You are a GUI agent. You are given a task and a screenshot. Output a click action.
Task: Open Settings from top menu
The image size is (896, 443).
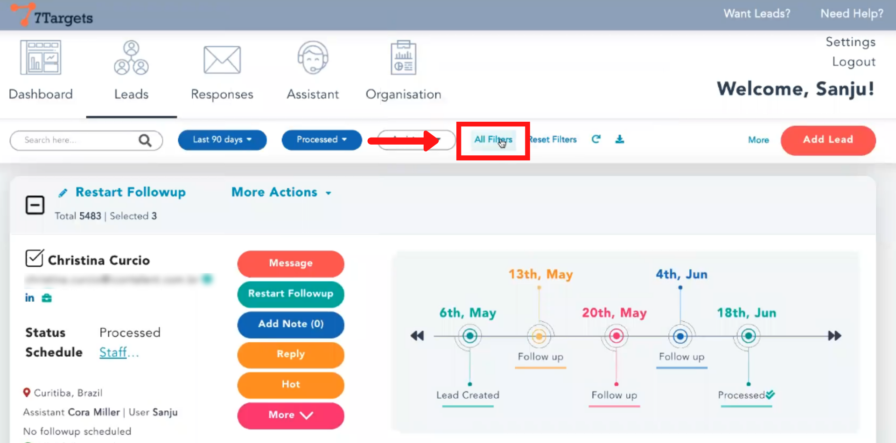pos(850,42)
